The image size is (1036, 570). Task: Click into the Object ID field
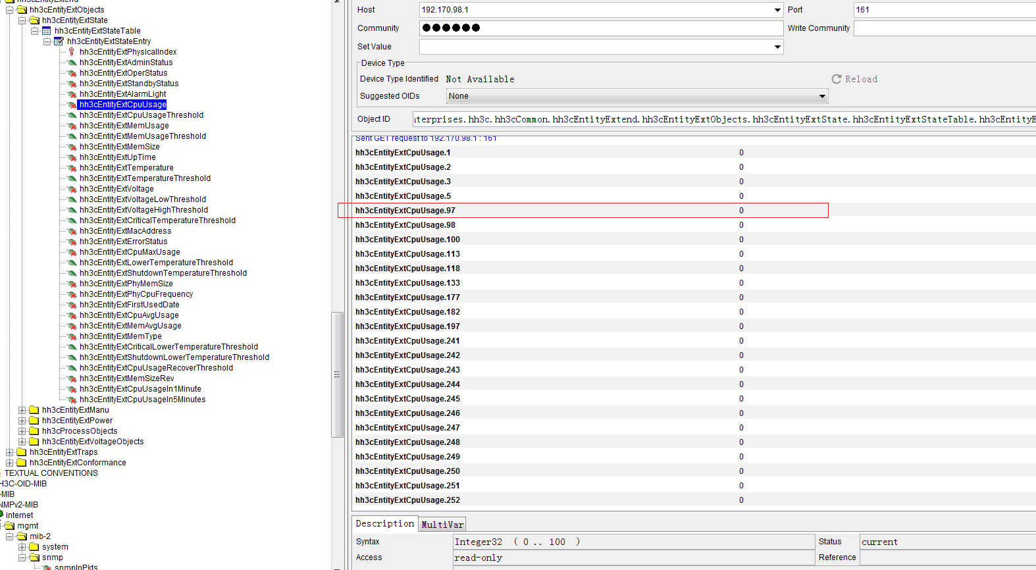(x=724, y=119)
